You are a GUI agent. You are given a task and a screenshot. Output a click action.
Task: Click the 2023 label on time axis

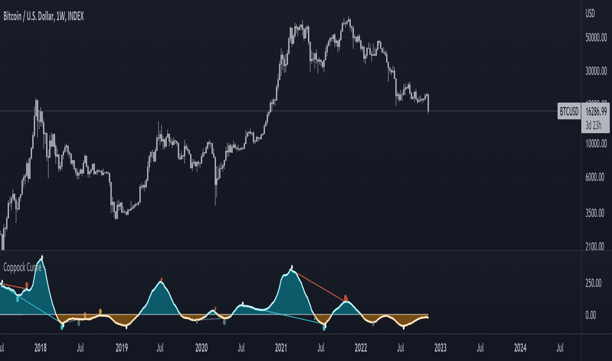pyautogui.click(x=440, y=348)
